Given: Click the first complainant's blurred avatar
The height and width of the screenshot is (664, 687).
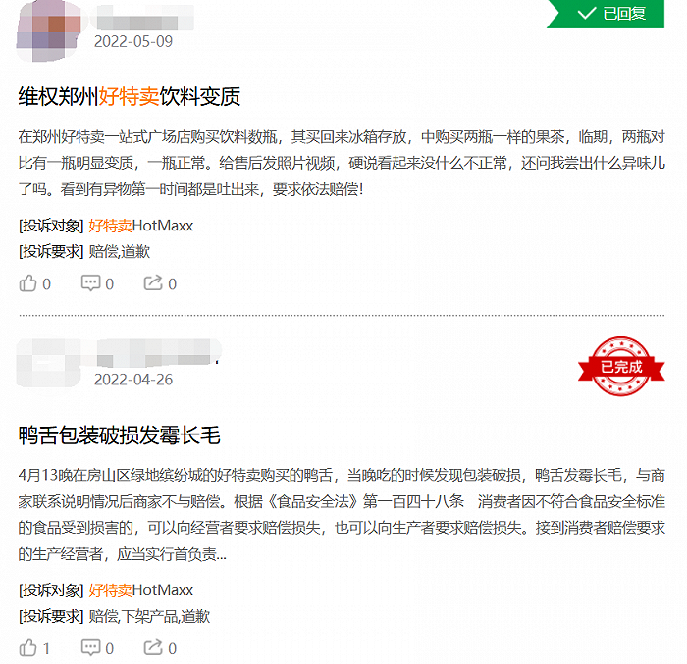Looking at the screenshot, I should [x=49, y=30].
